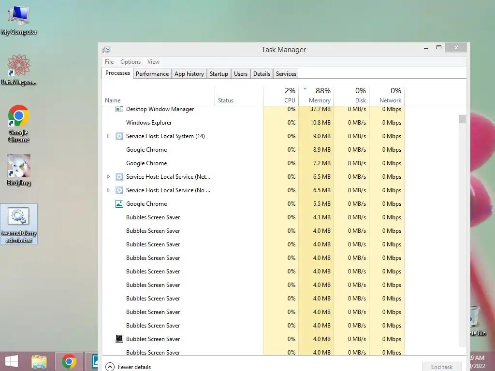Click the Service Host: Local System gear icon
This screenshot has width=495, height=371.
pos(119,136)
